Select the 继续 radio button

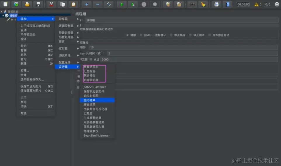127,35
